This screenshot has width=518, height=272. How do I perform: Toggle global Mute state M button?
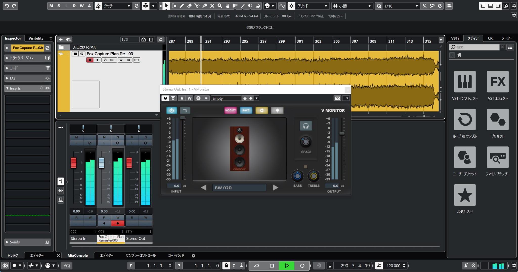(x=51, y=6)
